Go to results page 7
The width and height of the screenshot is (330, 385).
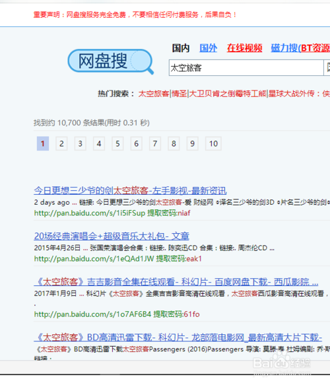155,143
